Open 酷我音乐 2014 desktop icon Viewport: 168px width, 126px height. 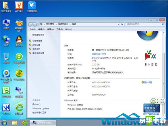coord(19,26)
